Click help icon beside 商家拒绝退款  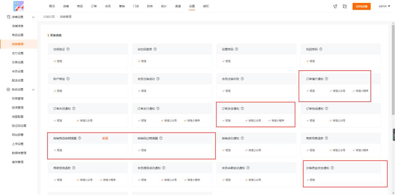point(74,168)
